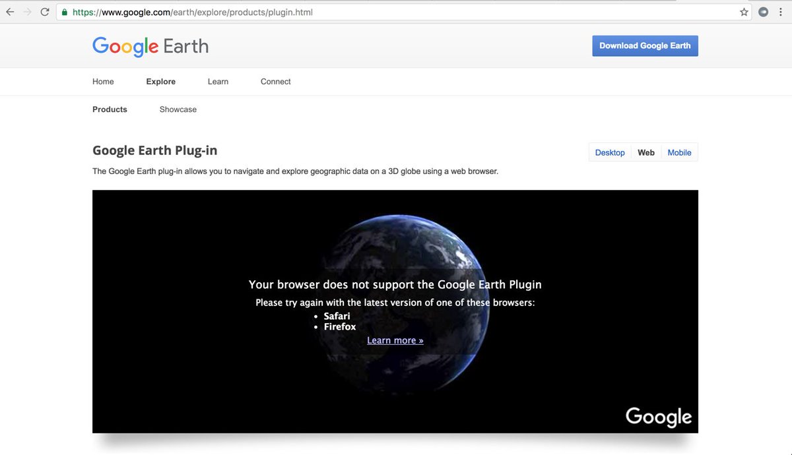The width and height of the screenshot is (792, 455).
Task: Bookmark page with the star icon
Action: click(744, 12)
